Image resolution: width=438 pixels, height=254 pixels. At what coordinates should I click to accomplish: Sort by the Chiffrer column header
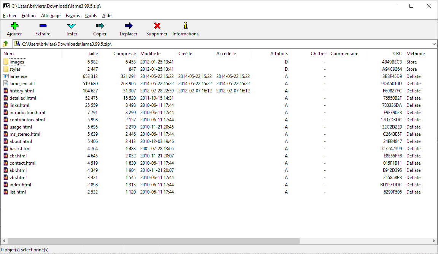(309, 53)
